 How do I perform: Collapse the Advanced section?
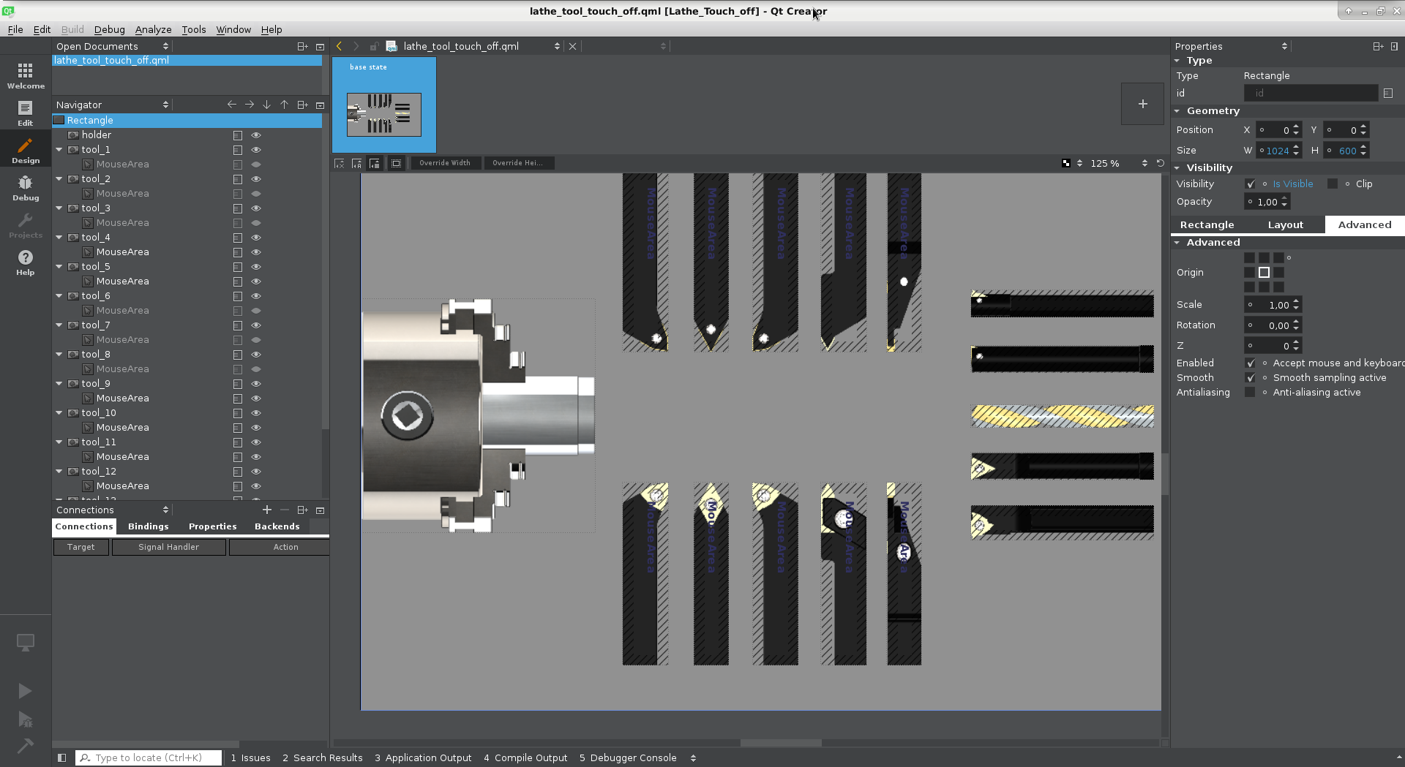[1177, 243]
